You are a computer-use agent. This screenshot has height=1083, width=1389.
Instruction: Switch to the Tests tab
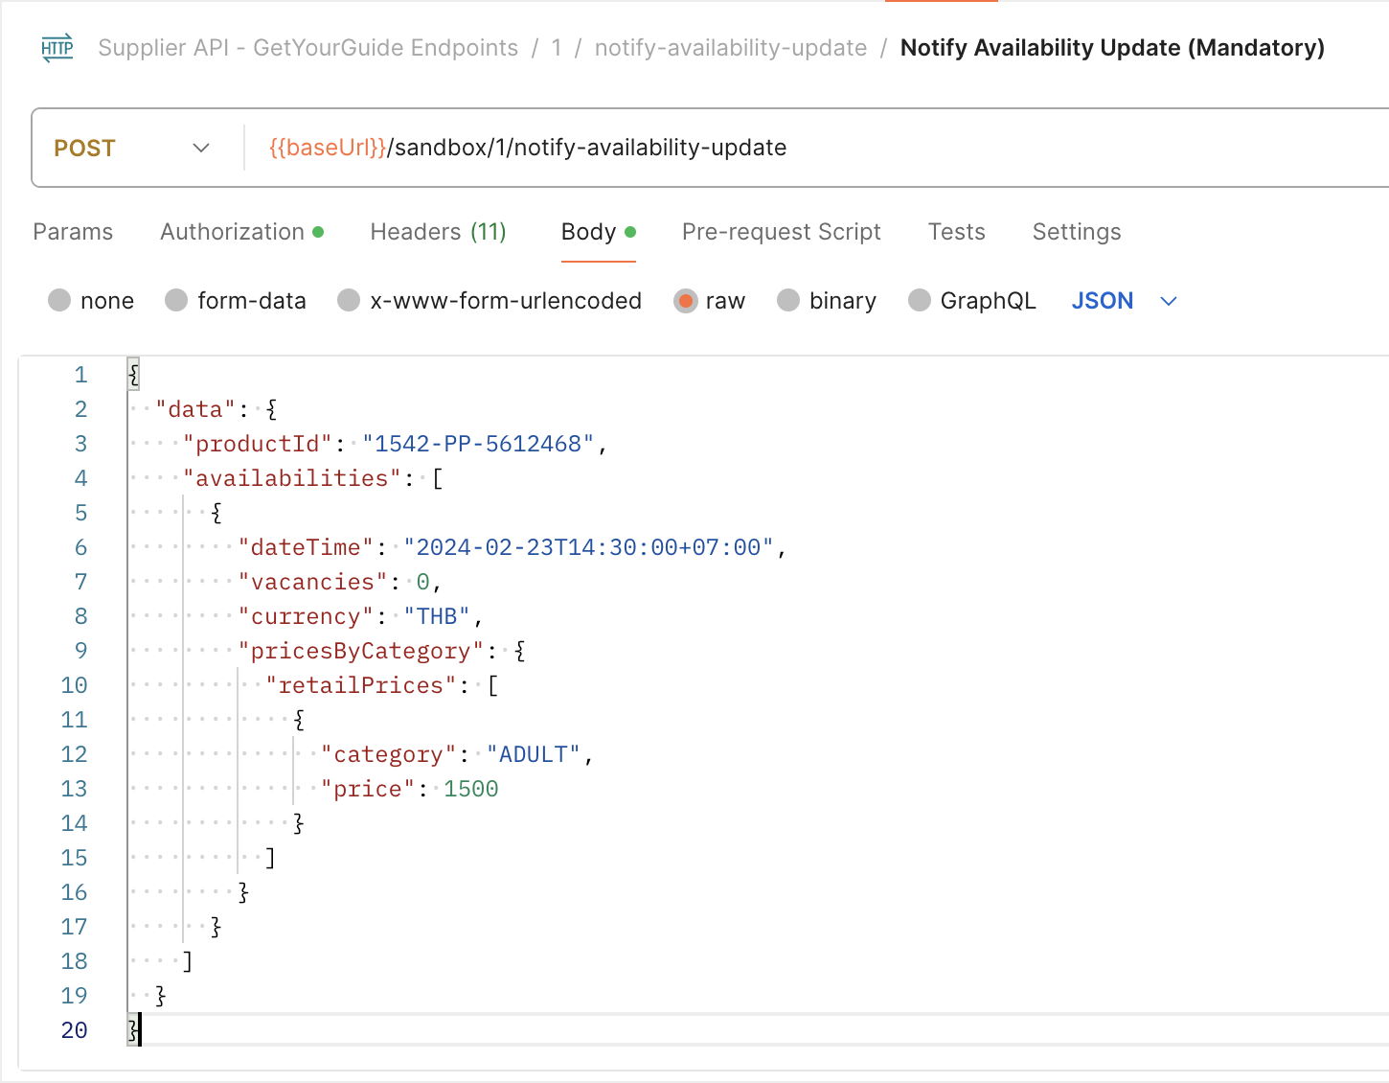[956, 232]
